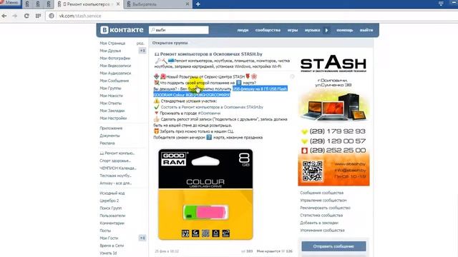This screenshot has height=257, width=458.
Task: Open the Opera Меню button
Action: [x=11, y=3]
